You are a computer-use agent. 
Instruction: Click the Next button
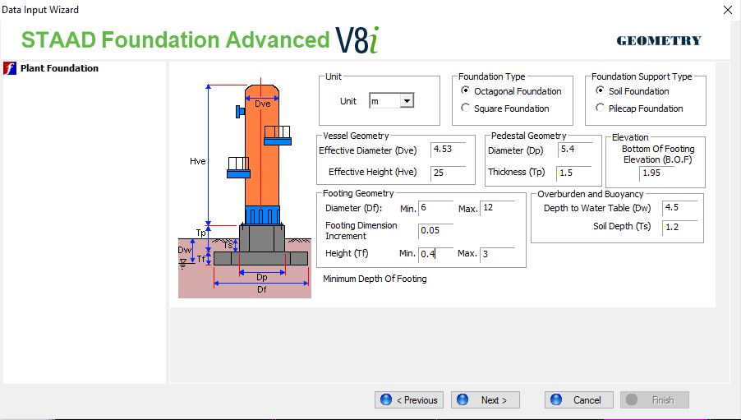click(x=485, y=400)
